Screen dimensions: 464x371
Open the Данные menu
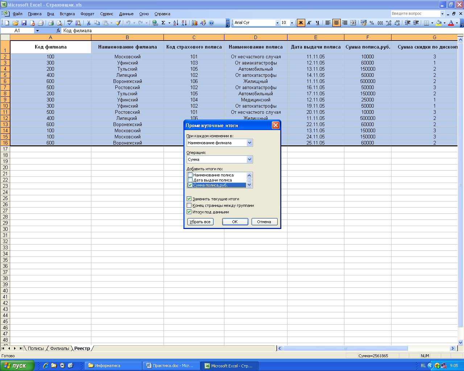point(126,14)
